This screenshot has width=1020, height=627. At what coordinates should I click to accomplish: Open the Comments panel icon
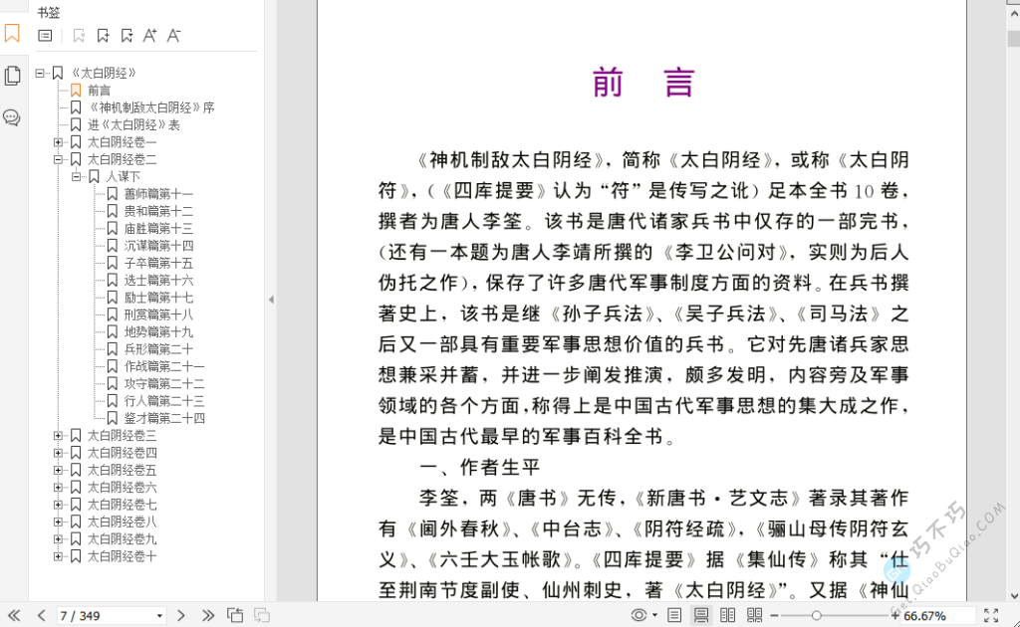coord(12,117)
